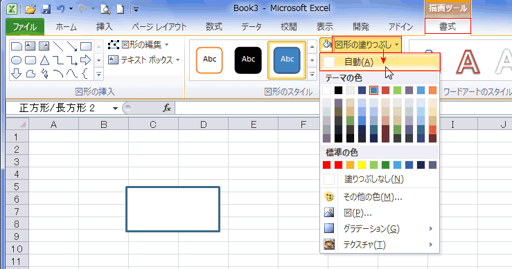The image size is (512, 269).
Task: Select the diagonal Arrow line shape
Action: pyautogui.click(x=72, y=46)
